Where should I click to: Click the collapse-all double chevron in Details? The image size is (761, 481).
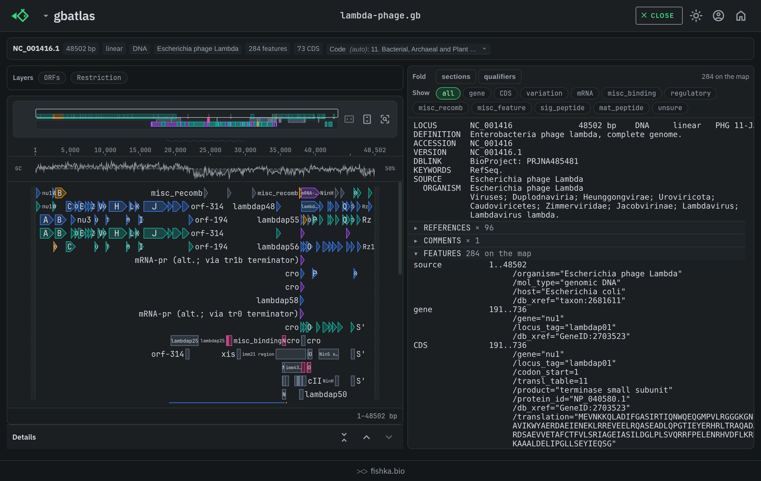[344, 437]
